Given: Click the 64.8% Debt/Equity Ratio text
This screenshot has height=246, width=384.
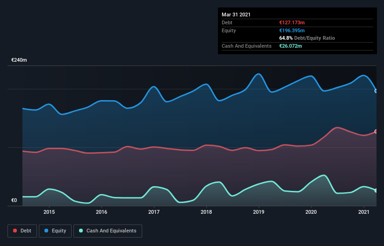Looking at the screenshot, I should [x=307, y=38].
